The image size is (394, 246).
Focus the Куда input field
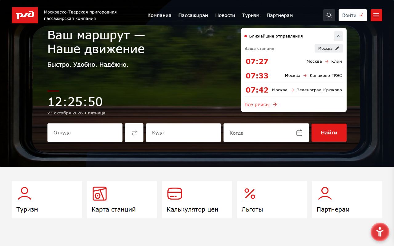point(183,133)
